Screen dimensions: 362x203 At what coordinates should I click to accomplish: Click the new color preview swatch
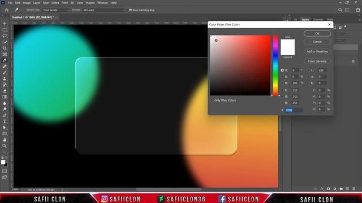288,43
